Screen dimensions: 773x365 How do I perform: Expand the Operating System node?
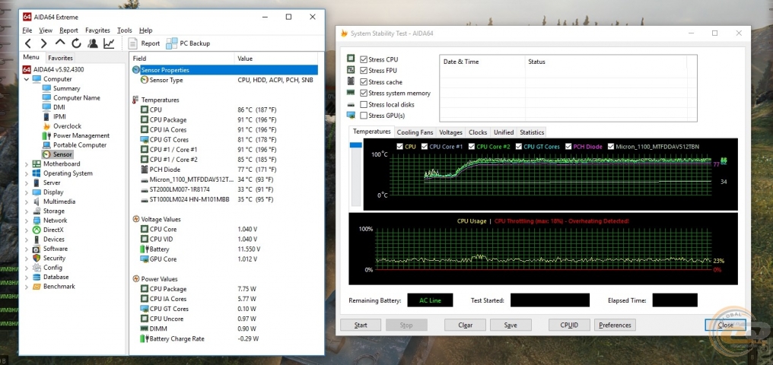pyautogui.click(x=26, y=173)
